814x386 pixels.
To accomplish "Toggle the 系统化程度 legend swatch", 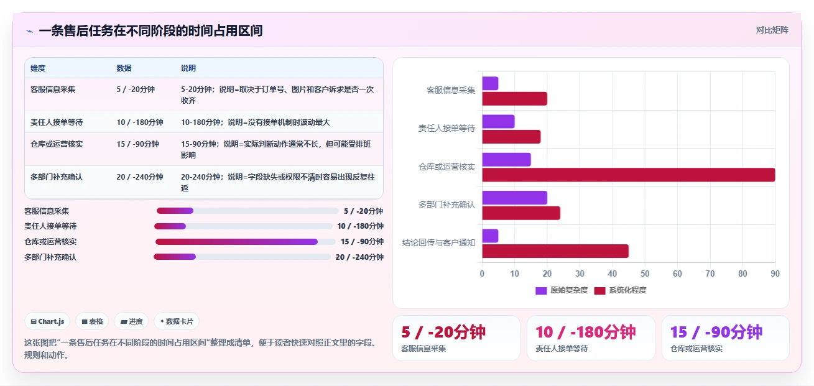I will pos(599,290).
